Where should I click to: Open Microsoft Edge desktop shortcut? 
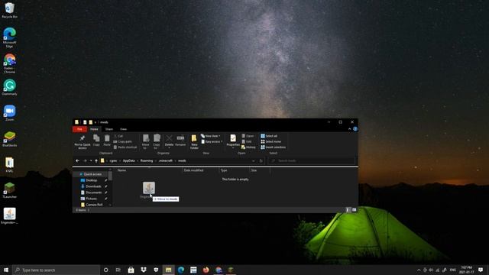pyautogui.click(x=9, y=37)
